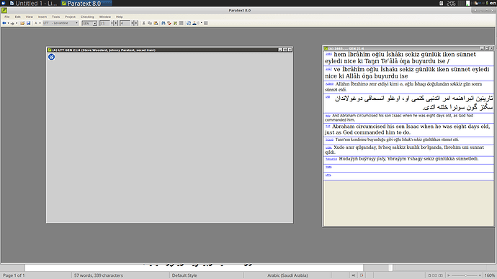The width and height of the screenshot is (497, 279).
Task: Click the link before 'Tanrı'nın kendisine' verse
Action: pos(329,139)
